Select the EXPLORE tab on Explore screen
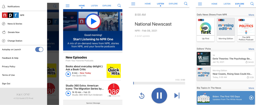This screenshot has height=105, width=256. click(240, 4)
